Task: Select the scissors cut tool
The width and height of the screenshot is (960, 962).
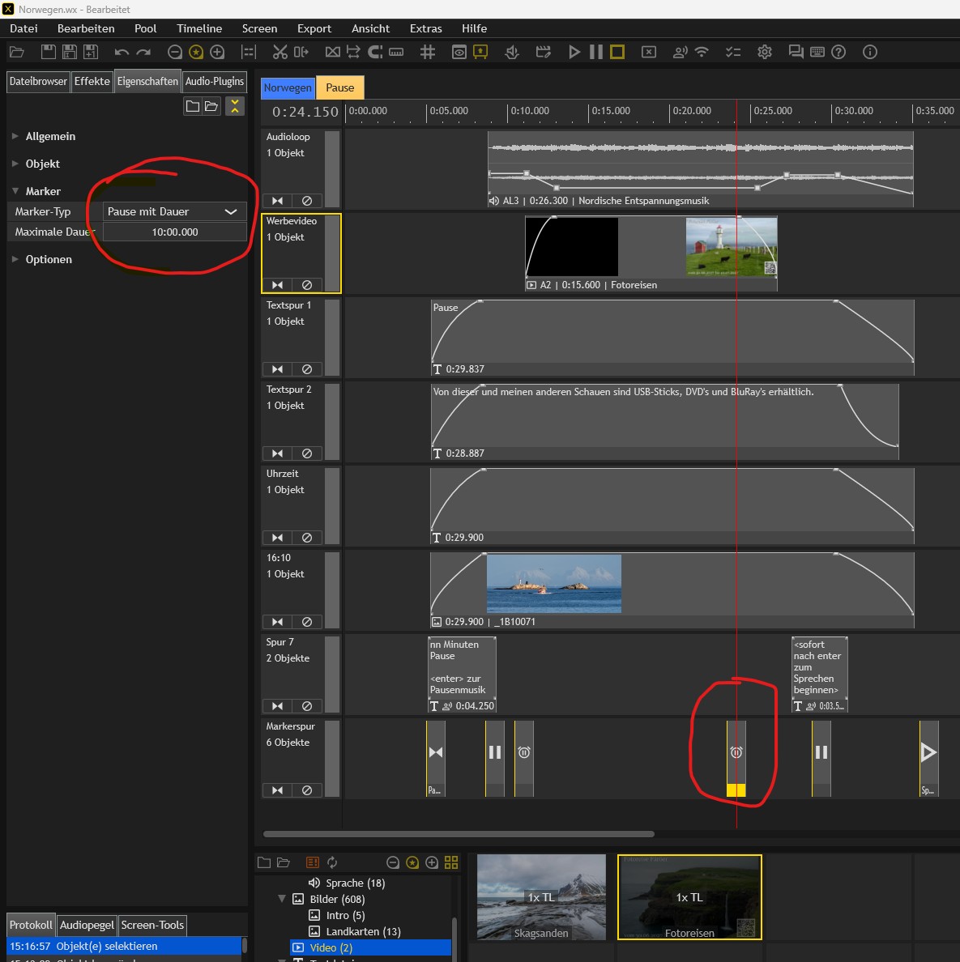Action: (279, 52)
